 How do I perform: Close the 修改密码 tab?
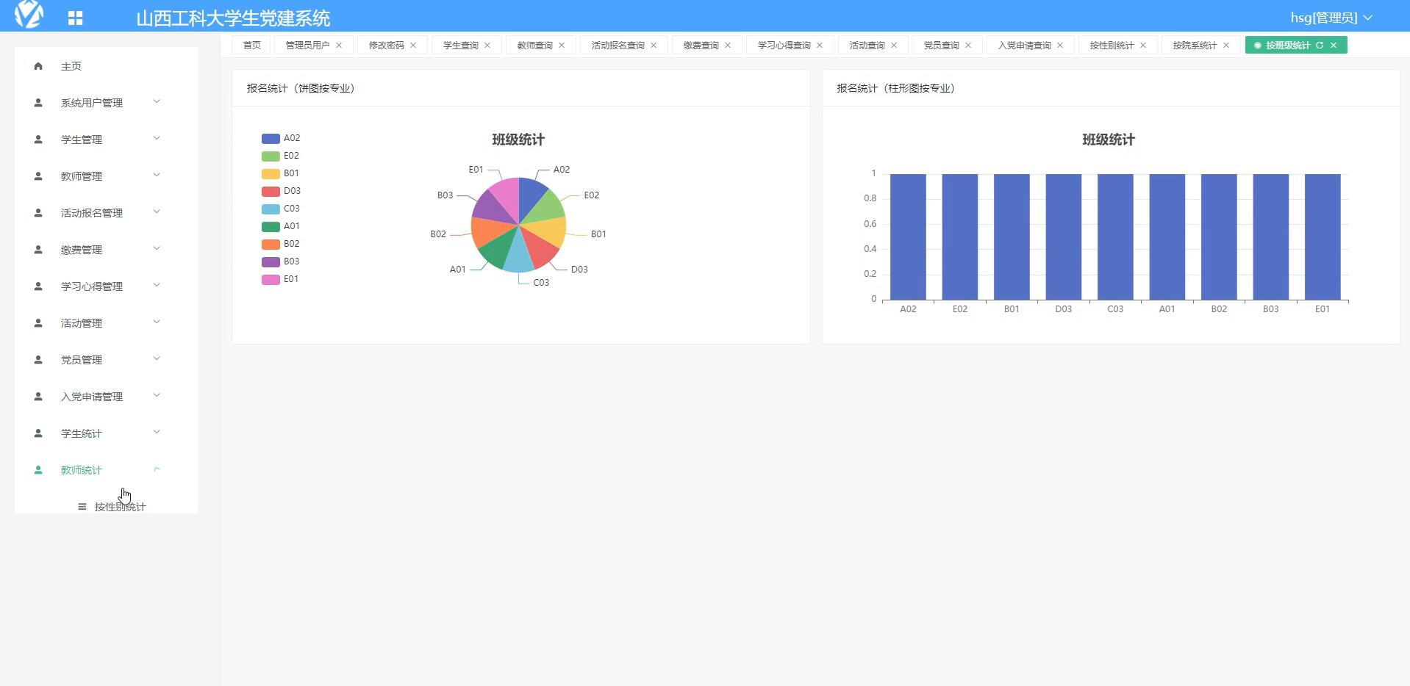pos(414,45)
